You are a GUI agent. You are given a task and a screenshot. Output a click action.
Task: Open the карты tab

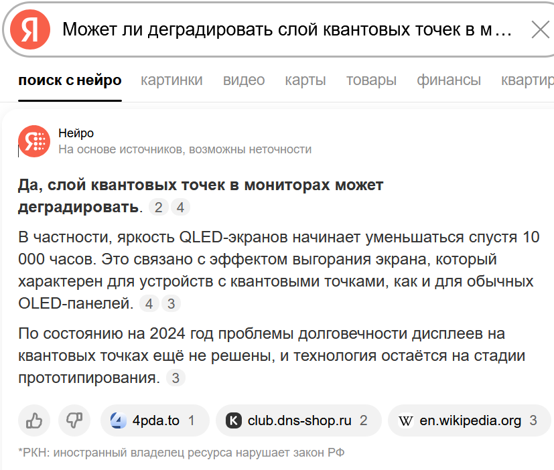click(305, 80)
